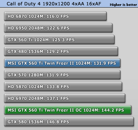Click the GTX 560 Ti 1024M bar
Screen dimensions: 138x130
click(x=59, y=40)
